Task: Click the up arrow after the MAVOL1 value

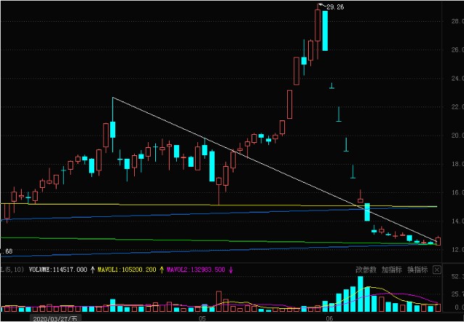Action: point(162,270)
